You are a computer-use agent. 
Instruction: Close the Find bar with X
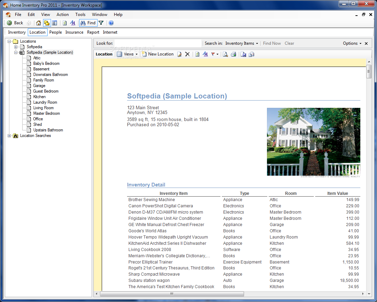coord(366,43)
